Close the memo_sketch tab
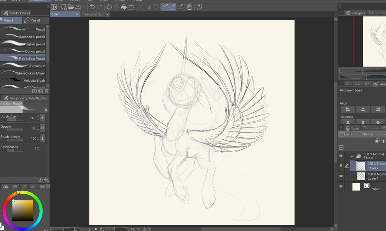The image size is (386, 231). (x=108, y=14)
